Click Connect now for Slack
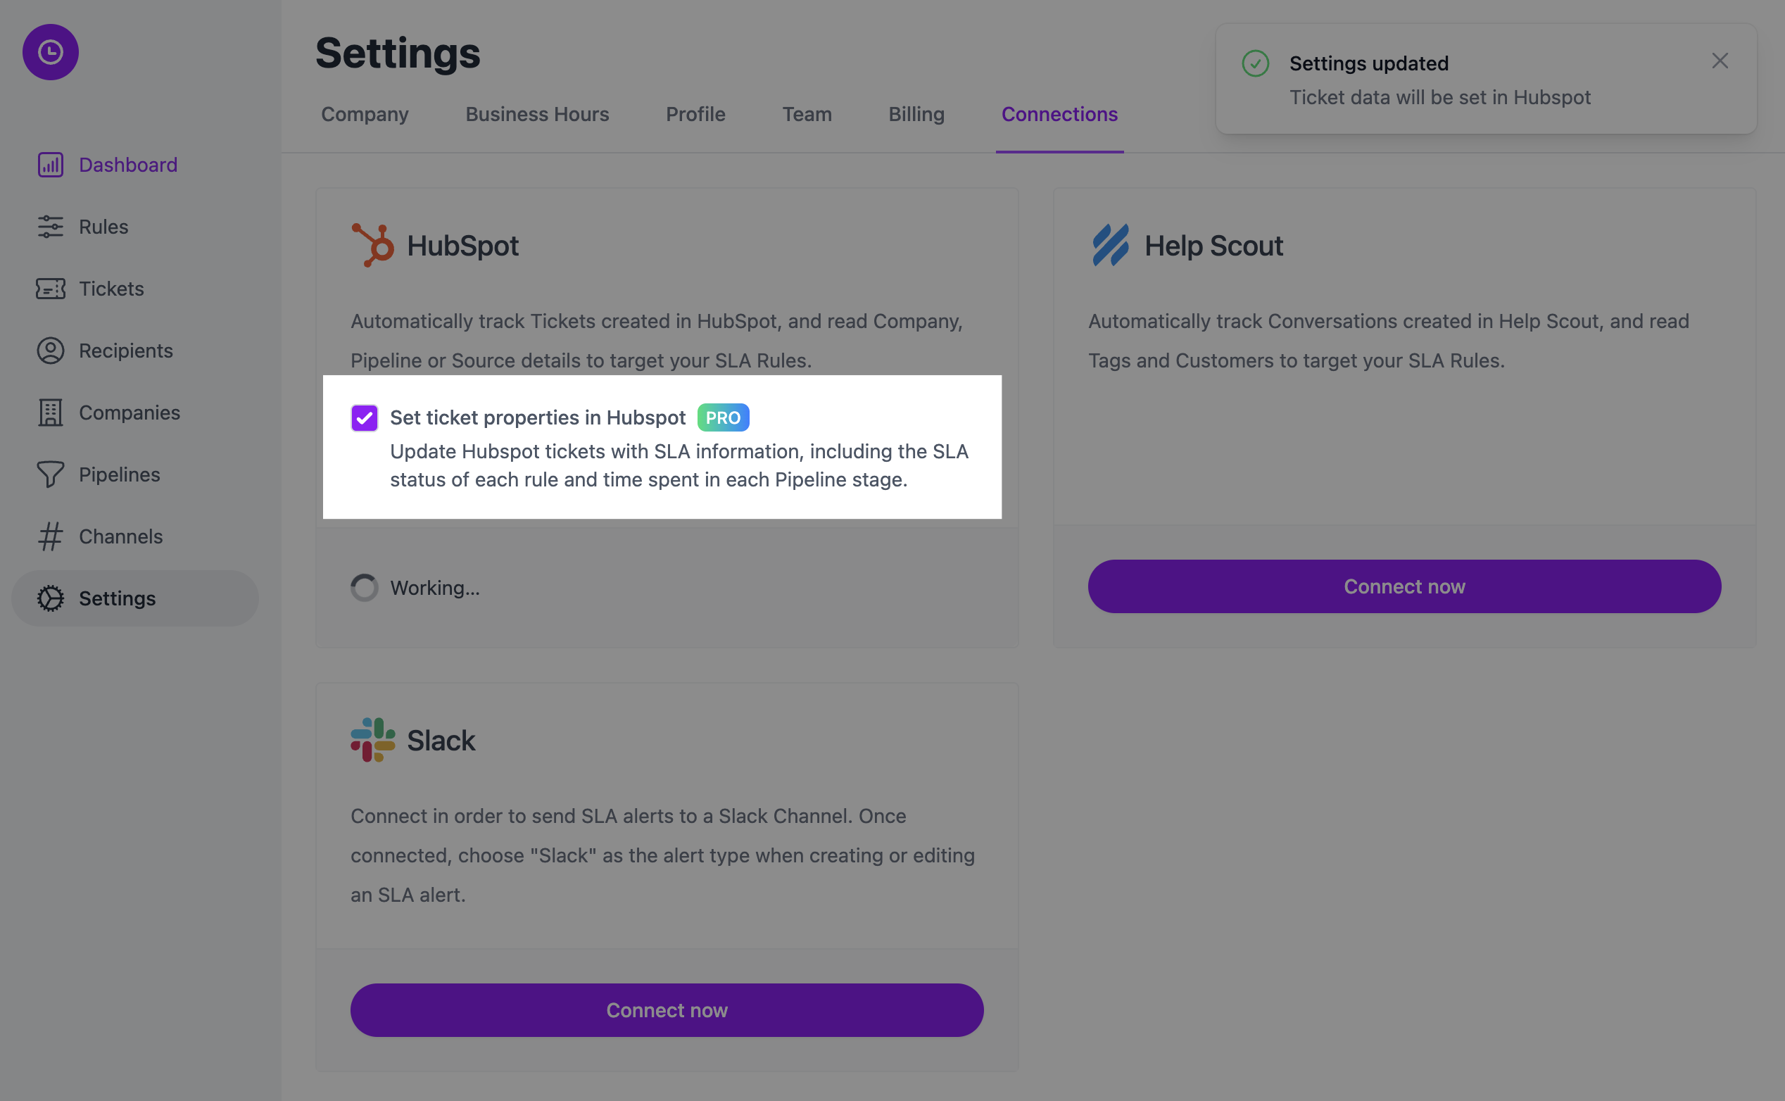This screenshot has height=1101, width=1785. 666,1010
